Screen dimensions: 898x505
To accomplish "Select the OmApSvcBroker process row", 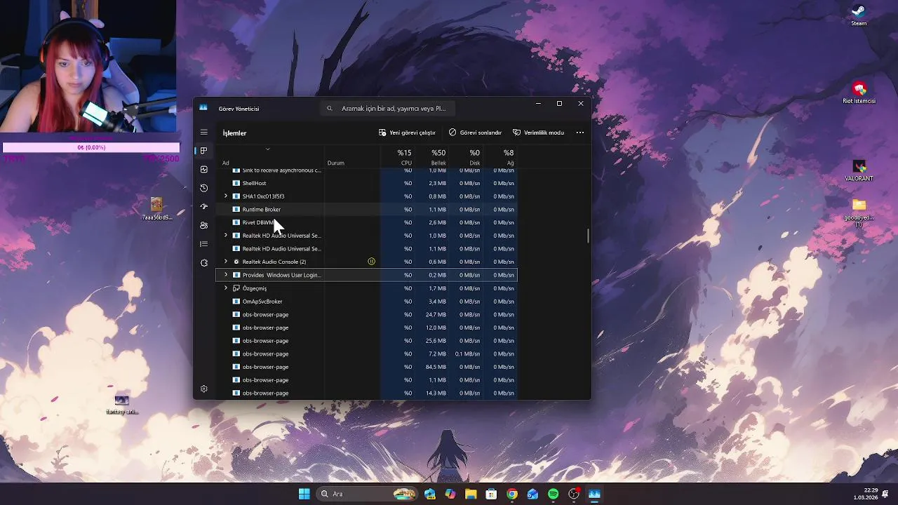I will tap(366, 301).
